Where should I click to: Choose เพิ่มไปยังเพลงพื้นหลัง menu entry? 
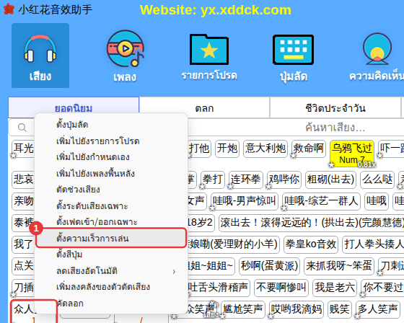(111, 173)
